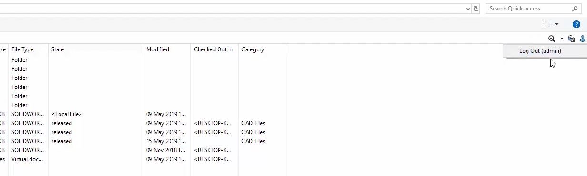Click the vault refresh icon beside user icon
587x176 pixels.
click(571, 39)
